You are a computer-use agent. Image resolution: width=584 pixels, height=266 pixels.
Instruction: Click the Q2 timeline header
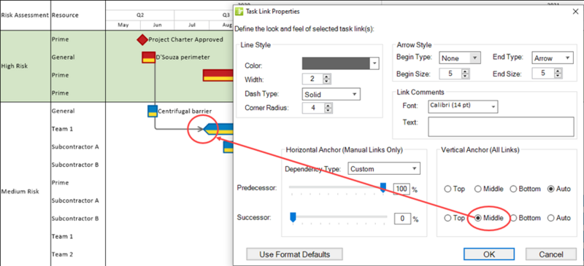[140, 15]
